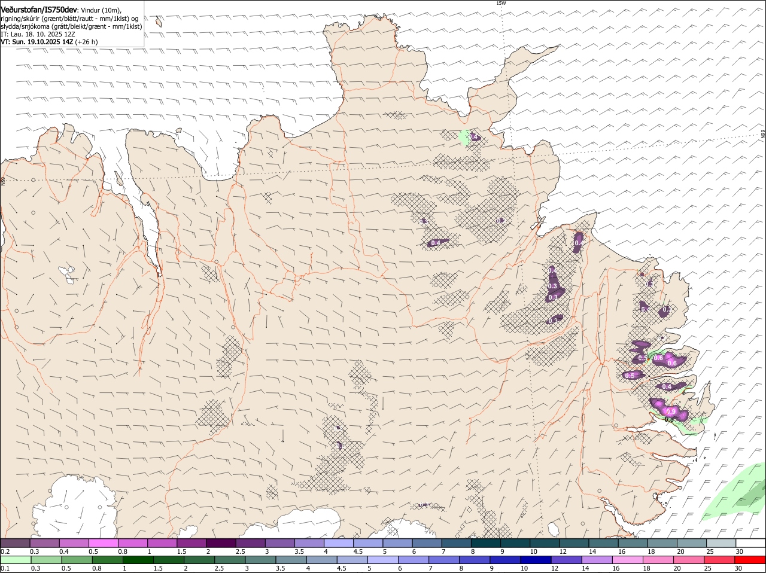
Task: Click the 2.5 label in the upper legend
Action: pos(240,551)
